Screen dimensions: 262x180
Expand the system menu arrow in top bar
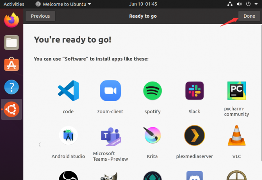256,4
